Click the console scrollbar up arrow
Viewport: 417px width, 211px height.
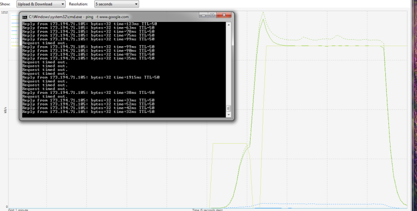pyautogui.click(x=228, y=24)
